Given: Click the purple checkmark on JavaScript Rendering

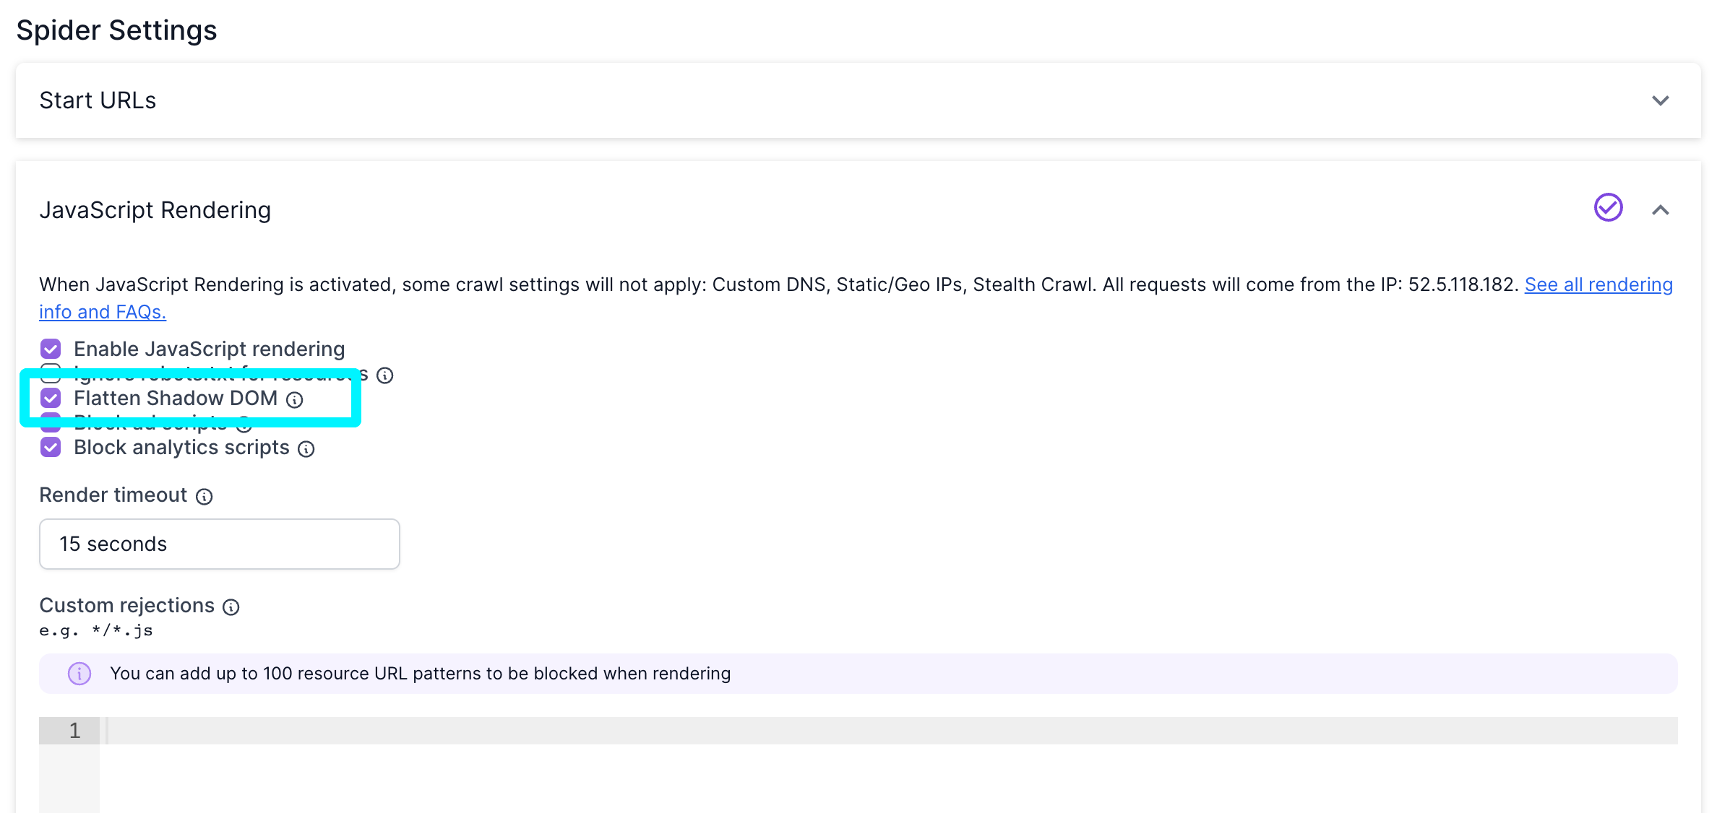Looking at the screenshot, I should pos(1607,208).
